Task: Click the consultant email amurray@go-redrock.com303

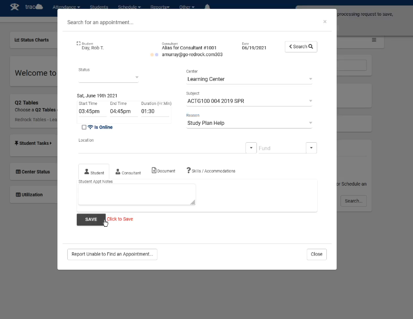Action: pyautogui.click(x=192, y=55)
